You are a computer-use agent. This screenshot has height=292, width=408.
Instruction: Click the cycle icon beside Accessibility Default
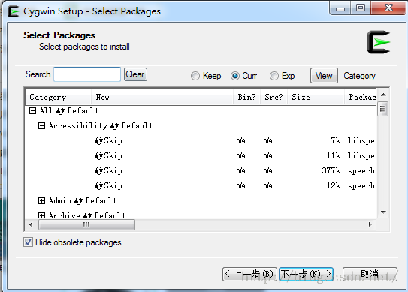114,126
